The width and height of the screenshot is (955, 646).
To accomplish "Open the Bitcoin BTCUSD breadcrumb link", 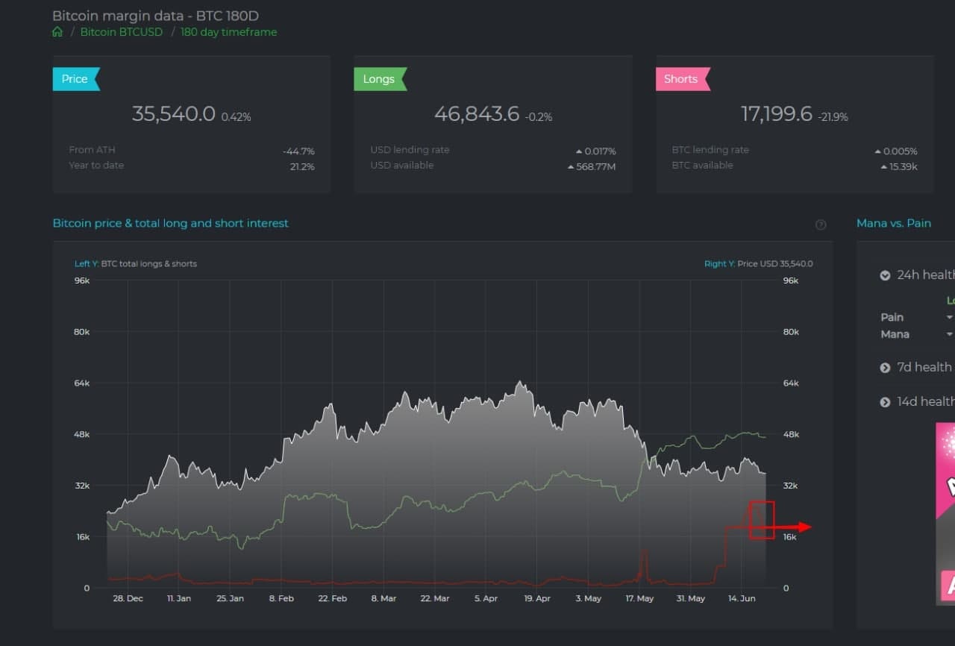I will pos(121,32).
